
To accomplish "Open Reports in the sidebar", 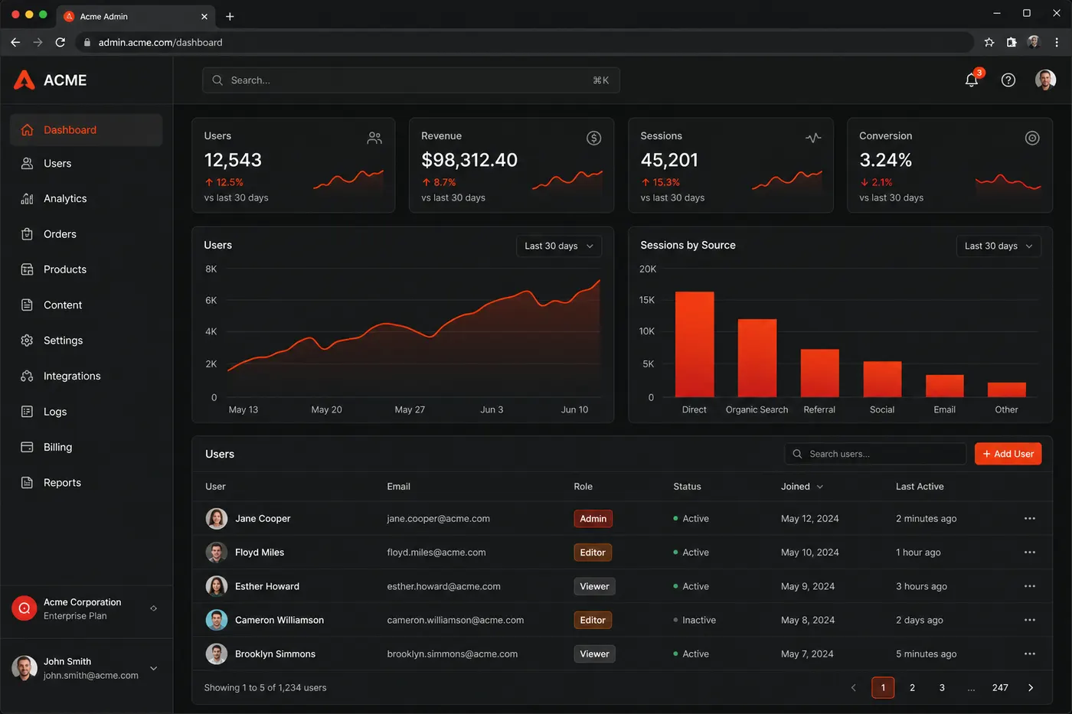I will 86,483.
